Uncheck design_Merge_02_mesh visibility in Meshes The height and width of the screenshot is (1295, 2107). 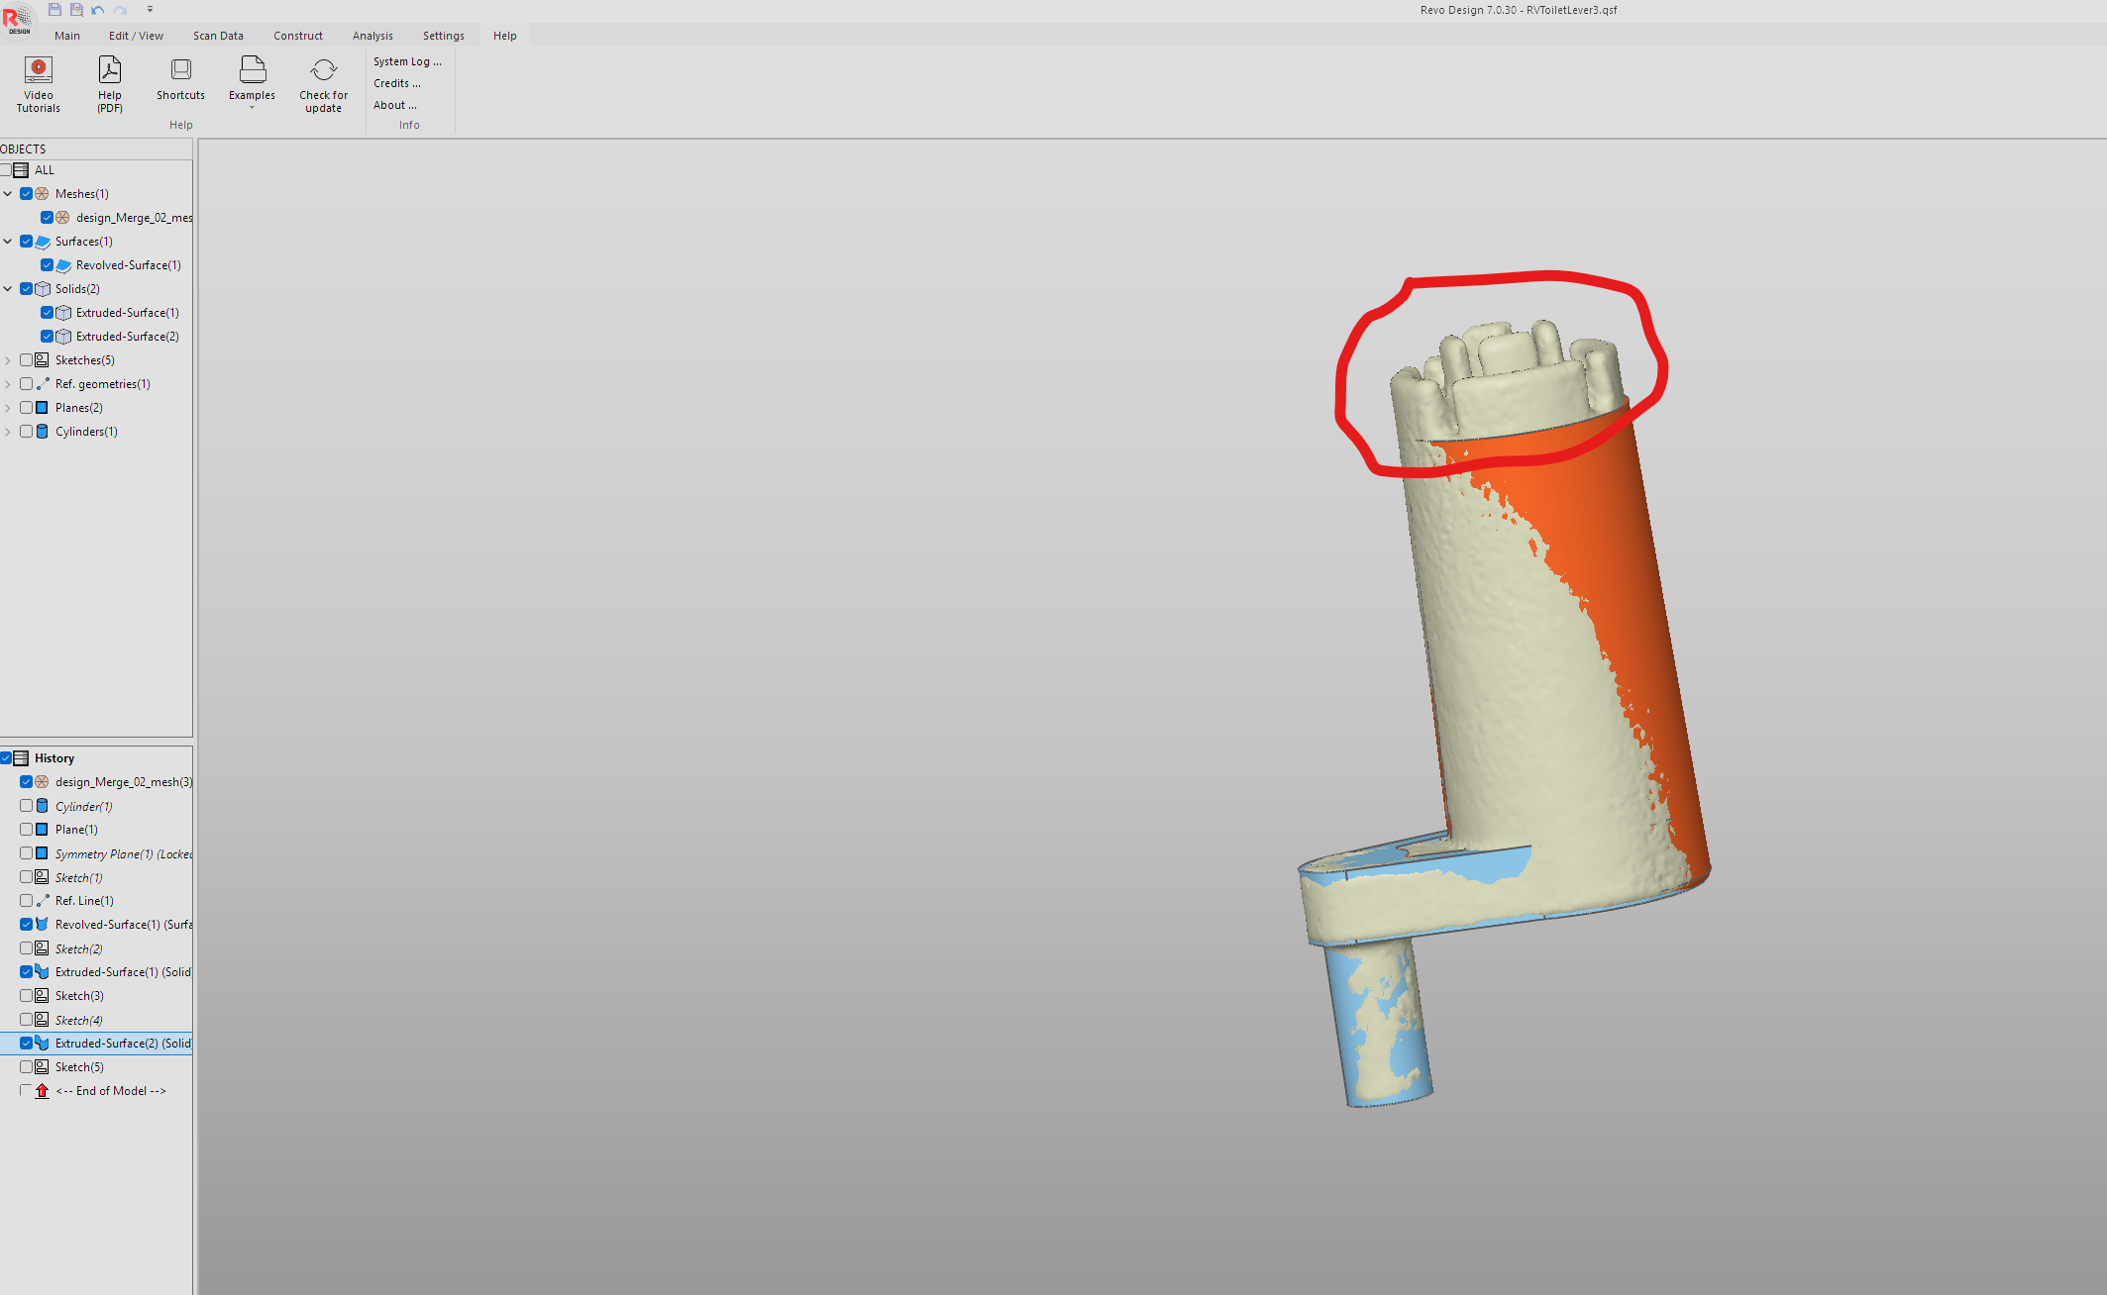[x=47, y=218]
